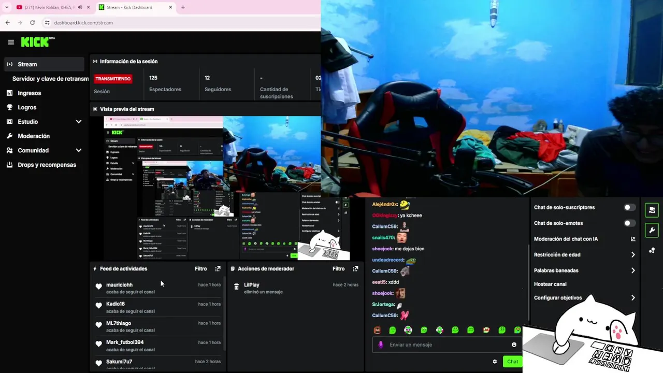Click username Alej4ndr0x in chat
This screenshot has height=373, width=663.
[384, 205]
